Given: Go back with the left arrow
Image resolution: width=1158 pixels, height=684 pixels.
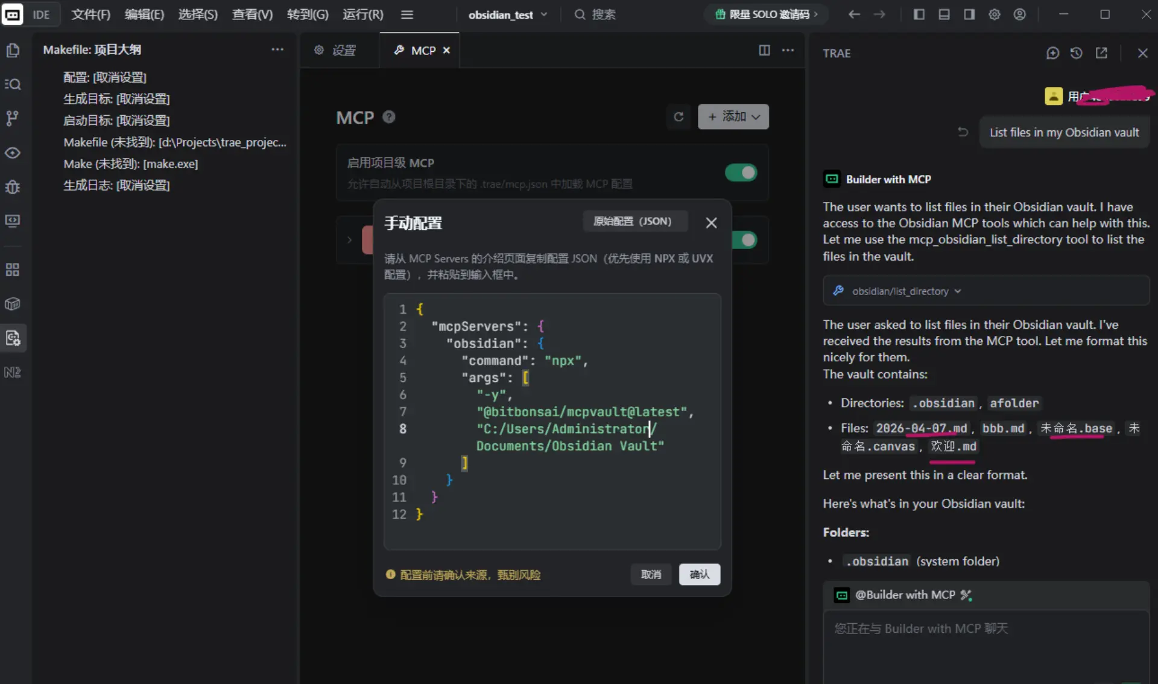Looking at the screenshot, I should 854,14.
